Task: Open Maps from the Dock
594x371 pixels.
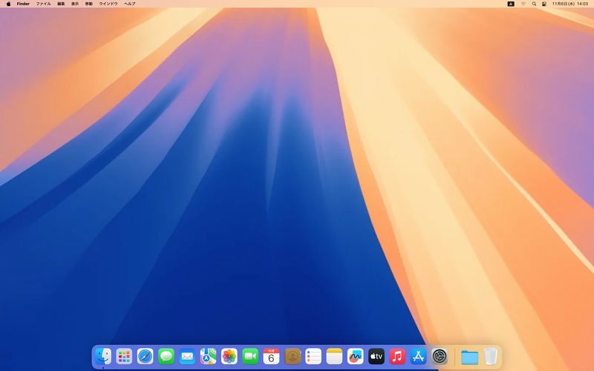Action: point(208,357)
